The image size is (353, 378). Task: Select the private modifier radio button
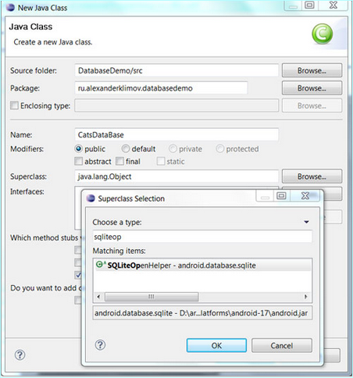(x=173, y=148)
